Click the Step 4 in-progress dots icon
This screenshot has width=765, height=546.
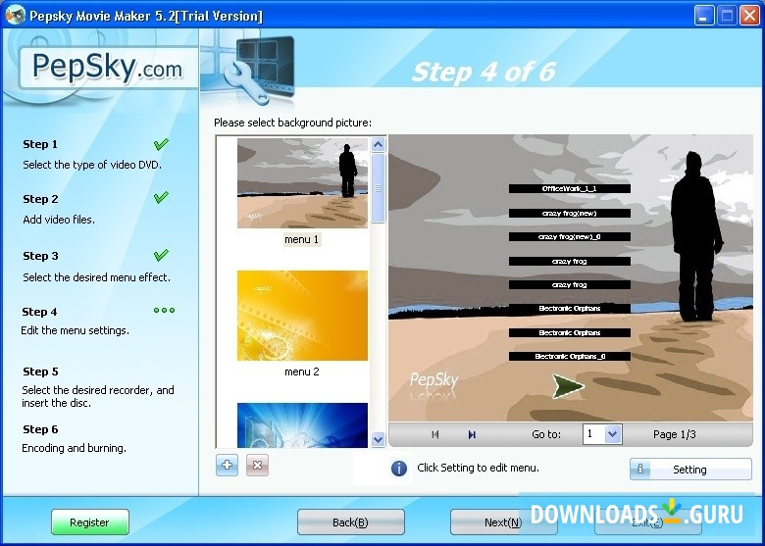pos(164,310)
